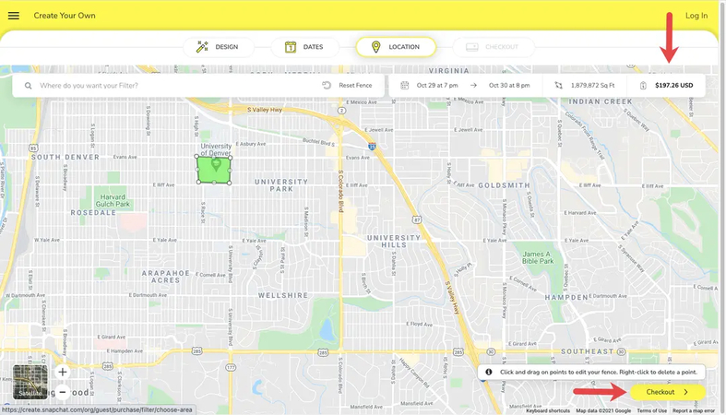Click the I-25 highway shield
The image size is (726, 415).
point(372,147)
